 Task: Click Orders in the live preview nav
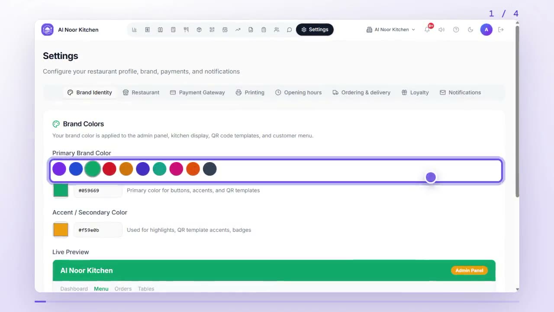coord(123,289)
